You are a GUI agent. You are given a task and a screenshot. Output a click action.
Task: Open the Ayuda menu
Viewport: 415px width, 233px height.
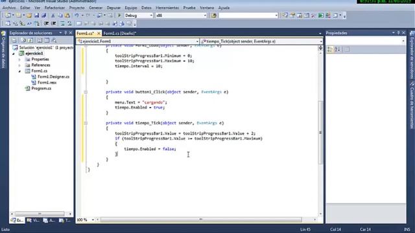224,8
